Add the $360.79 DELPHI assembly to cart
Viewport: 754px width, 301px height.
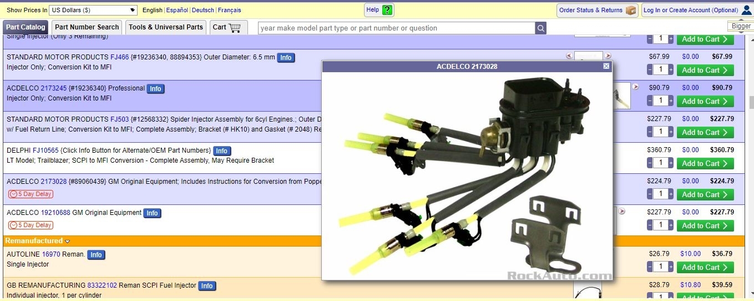tap(705, 163)
